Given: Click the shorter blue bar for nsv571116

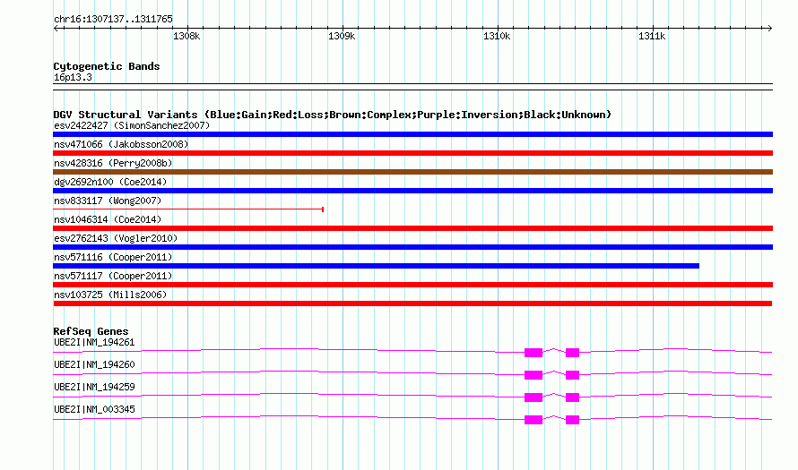Looking at the screenshot, I should click(x=376, y=266).
